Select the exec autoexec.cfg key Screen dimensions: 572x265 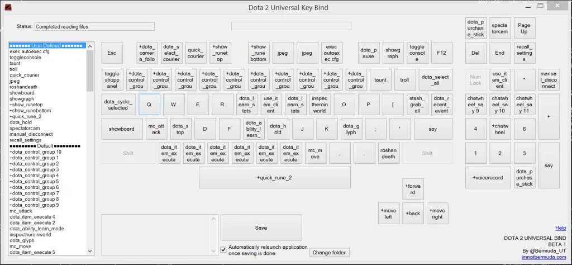coord(332,53)
